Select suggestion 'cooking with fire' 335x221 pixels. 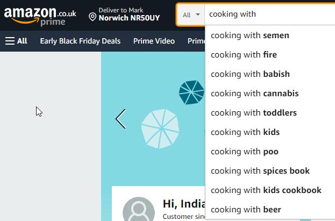tap(244, 55)
